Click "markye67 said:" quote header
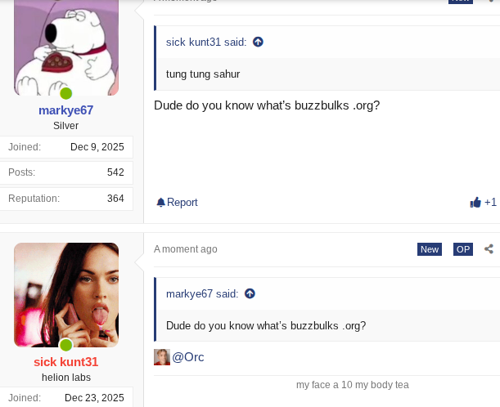The height and width of the screenshot is (407, 500). coord(202,293)
